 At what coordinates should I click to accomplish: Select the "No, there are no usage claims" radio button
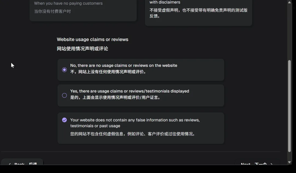pos(64,70)
